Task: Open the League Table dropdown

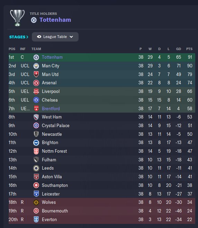Action: pos(55,37)
